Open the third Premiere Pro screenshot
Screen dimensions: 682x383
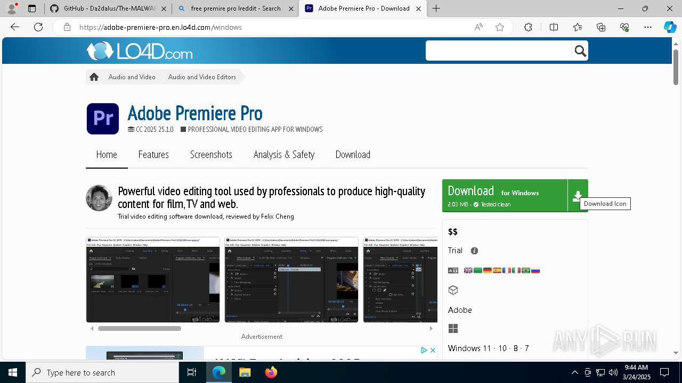pos(401,280)
